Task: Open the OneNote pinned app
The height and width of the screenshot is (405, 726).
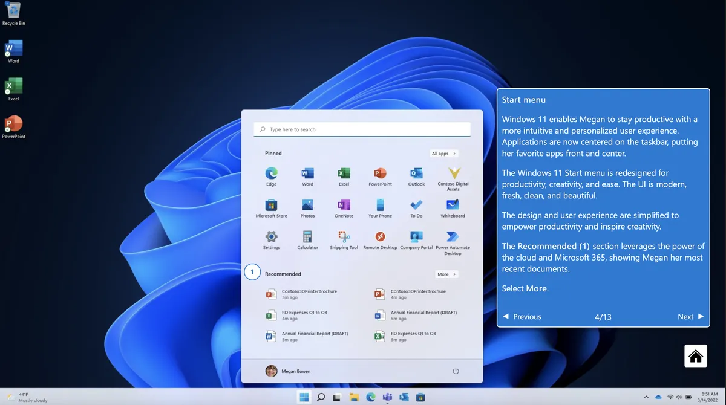Action: [x=344, y=208]
